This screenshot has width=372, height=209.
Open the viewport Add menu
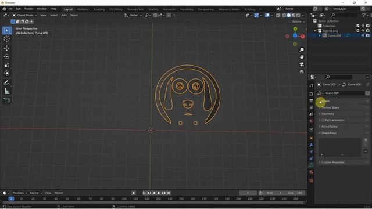(x=64, y=15)
